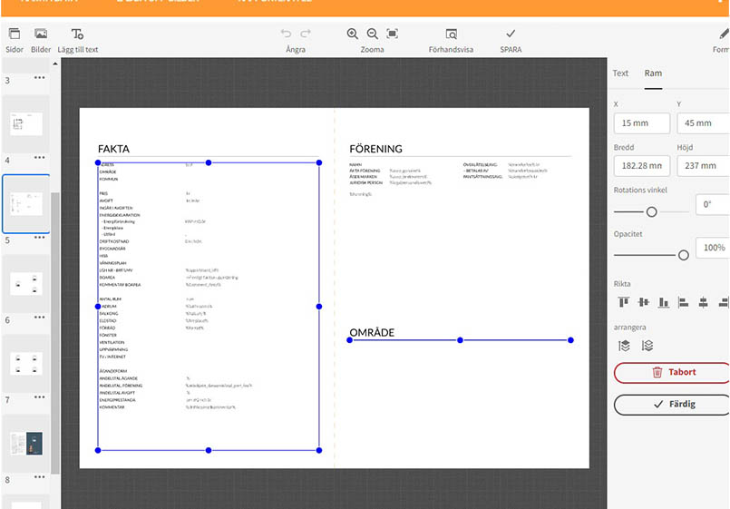Zoom out with the magnifier minus icon

click(x=373, y=34)
